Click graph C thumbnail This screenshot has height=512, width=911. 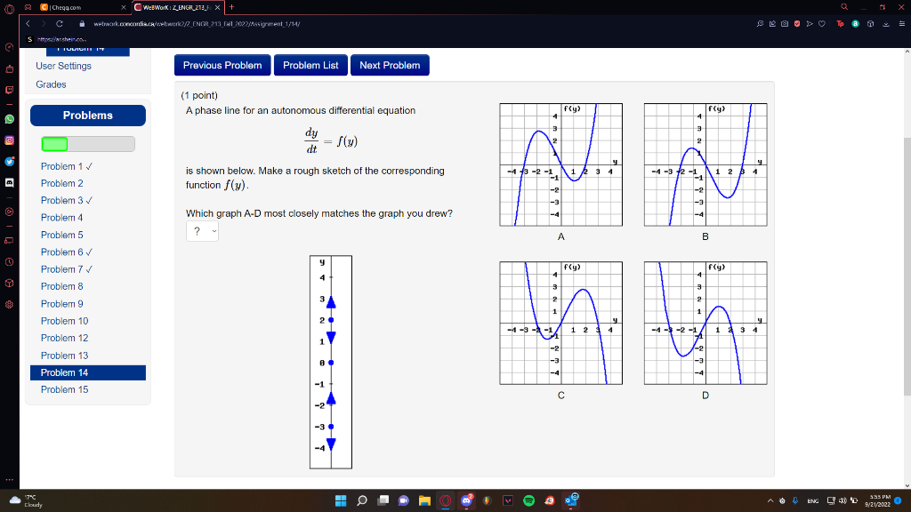pos(560,323)
